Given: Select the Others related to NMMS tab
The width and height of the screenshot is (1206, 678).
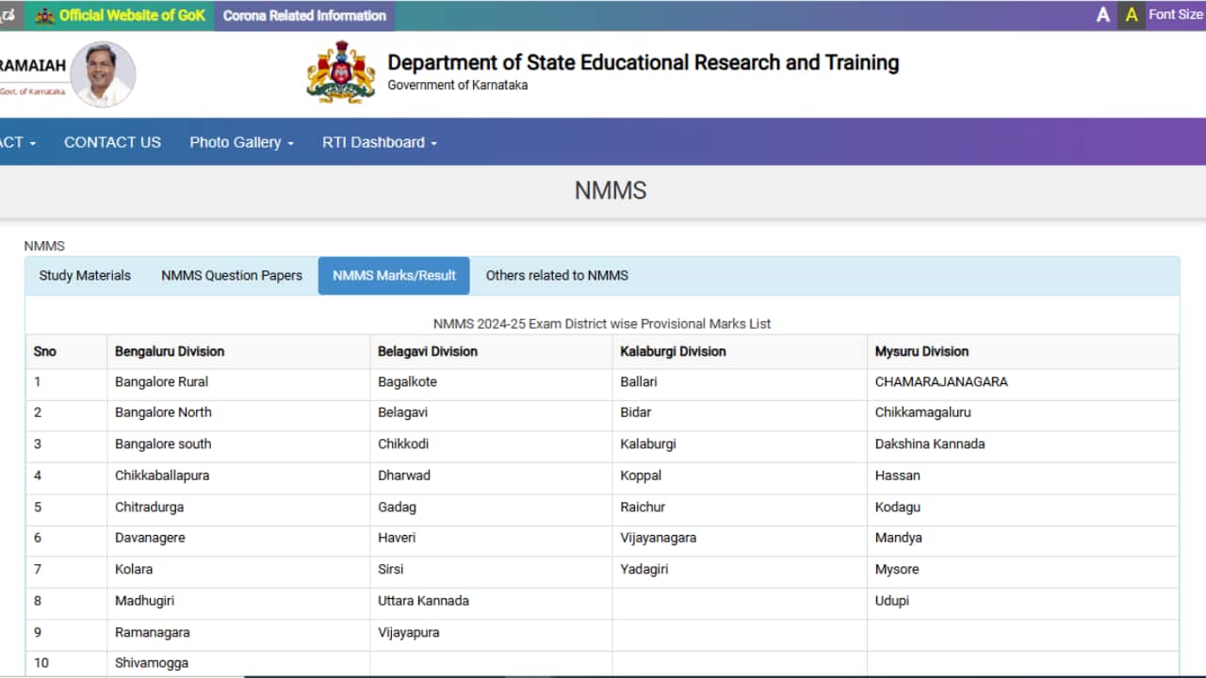Looking at the screenshot, I should click(556, 275).
